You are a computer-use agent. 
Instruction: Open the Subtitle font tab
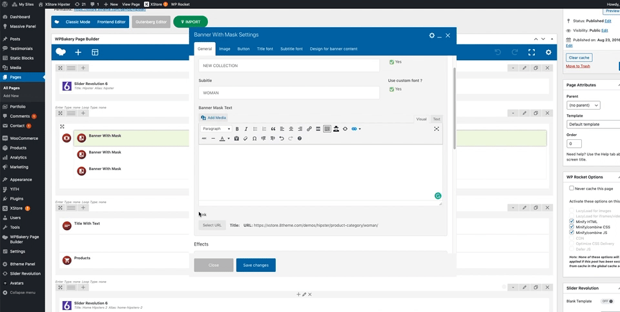291,49
